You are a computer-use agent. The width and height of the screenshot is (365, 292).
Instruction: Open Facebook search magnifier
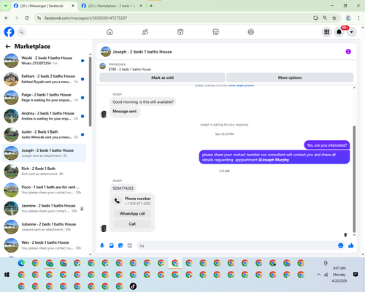coord(21,32)
